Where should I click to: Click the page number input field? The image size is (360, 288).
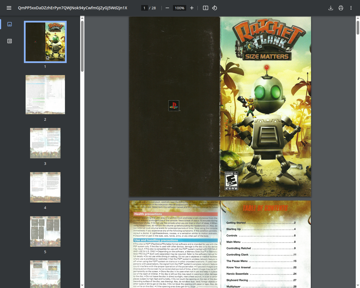144,8
